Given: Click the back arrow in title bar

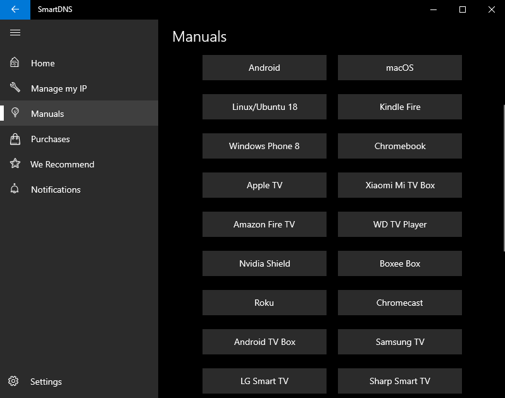Looking at the screenshot, I should [x=15, y=9].
